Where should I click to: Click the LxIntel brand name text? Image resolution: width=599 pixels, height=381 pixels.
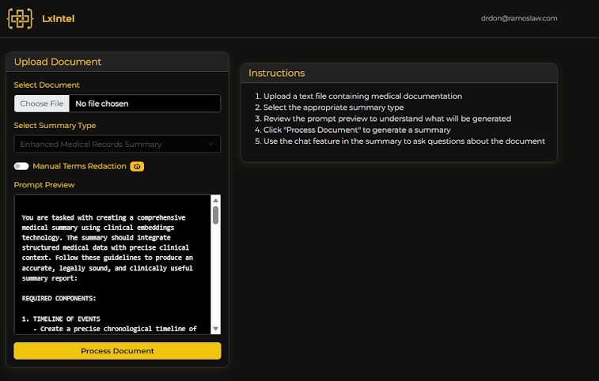[59, 18]
